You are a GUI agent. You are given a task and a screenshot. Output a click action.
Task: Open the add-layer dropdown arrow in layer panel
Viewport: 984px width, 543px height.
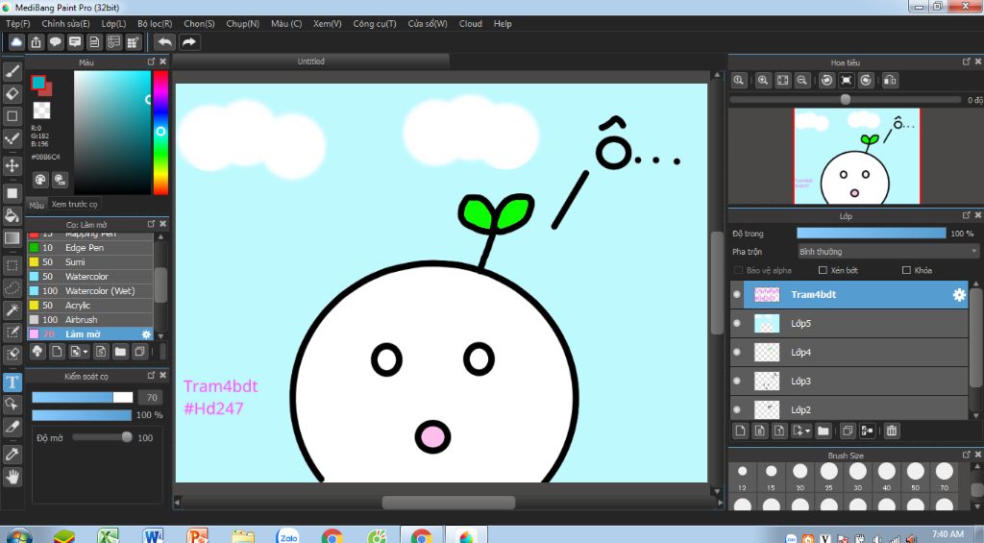807,431
